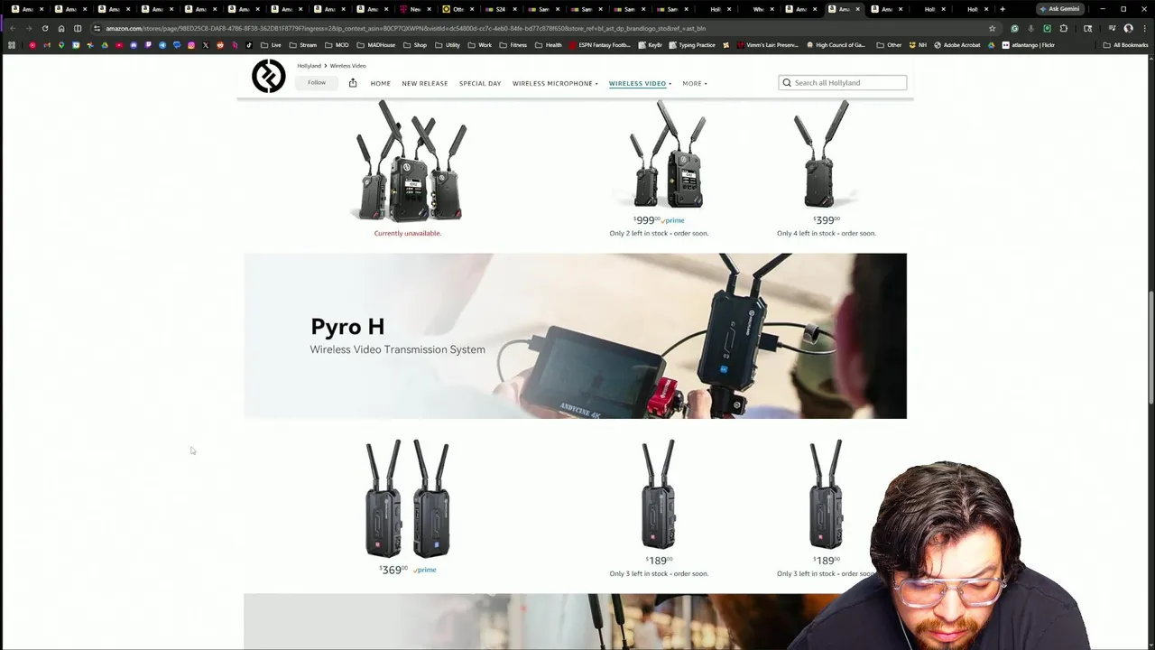The height and width of the screenshot is (650, 1155).
Task: Open the Google Maps bookmark icon
Action: (61, 45)
